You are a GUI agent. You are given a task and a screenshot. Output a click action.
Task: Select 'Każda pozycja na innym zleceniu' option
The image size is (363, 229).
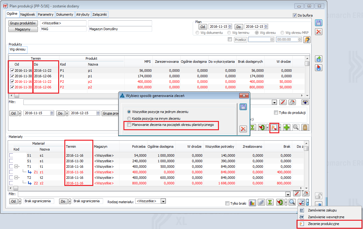click(129, 118)
